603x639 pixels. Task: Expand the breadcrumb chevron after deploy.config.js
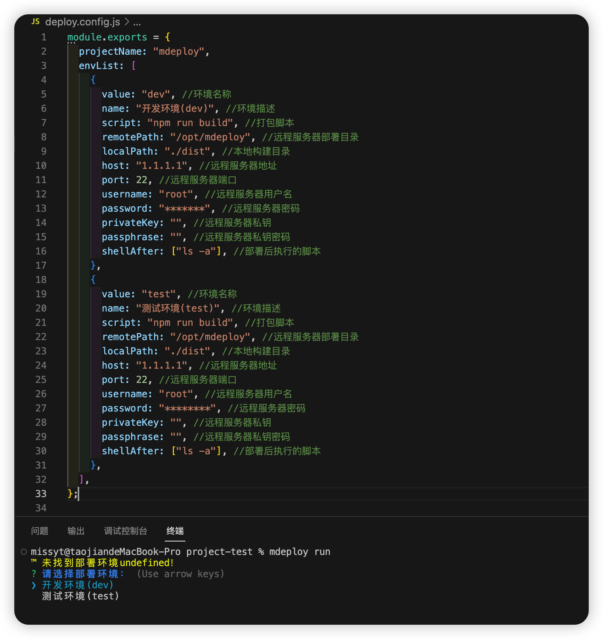tap(127, 22)
